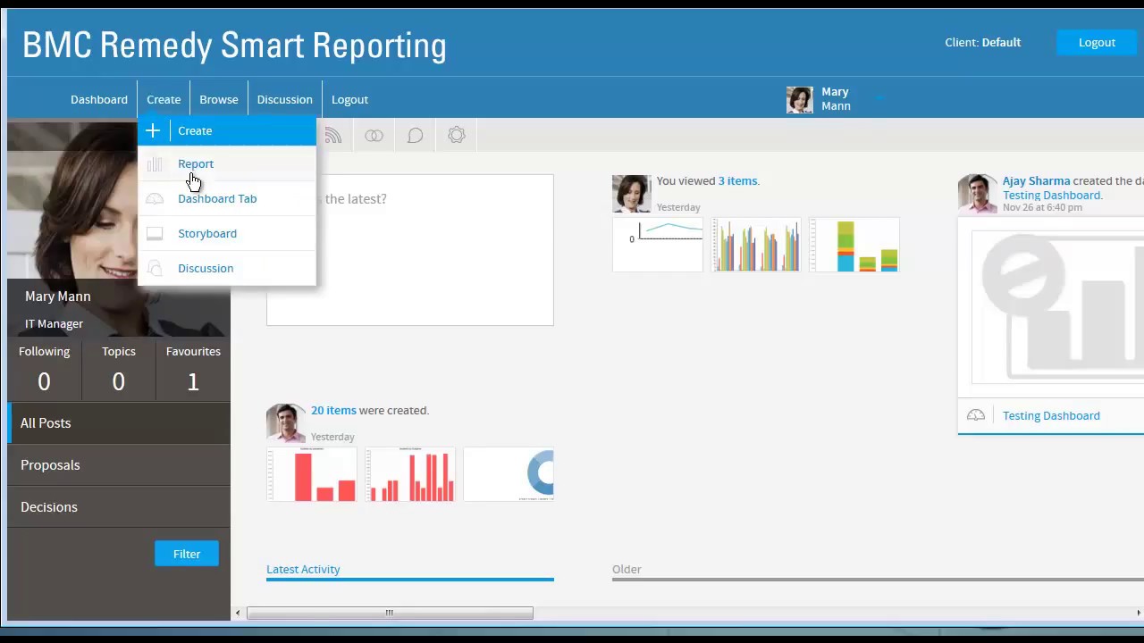Image resolution: width=1144 pixels, height=643 pixels.
Task: Click avatar beside '20 items were created'
Action: click(x=285, y=423)
